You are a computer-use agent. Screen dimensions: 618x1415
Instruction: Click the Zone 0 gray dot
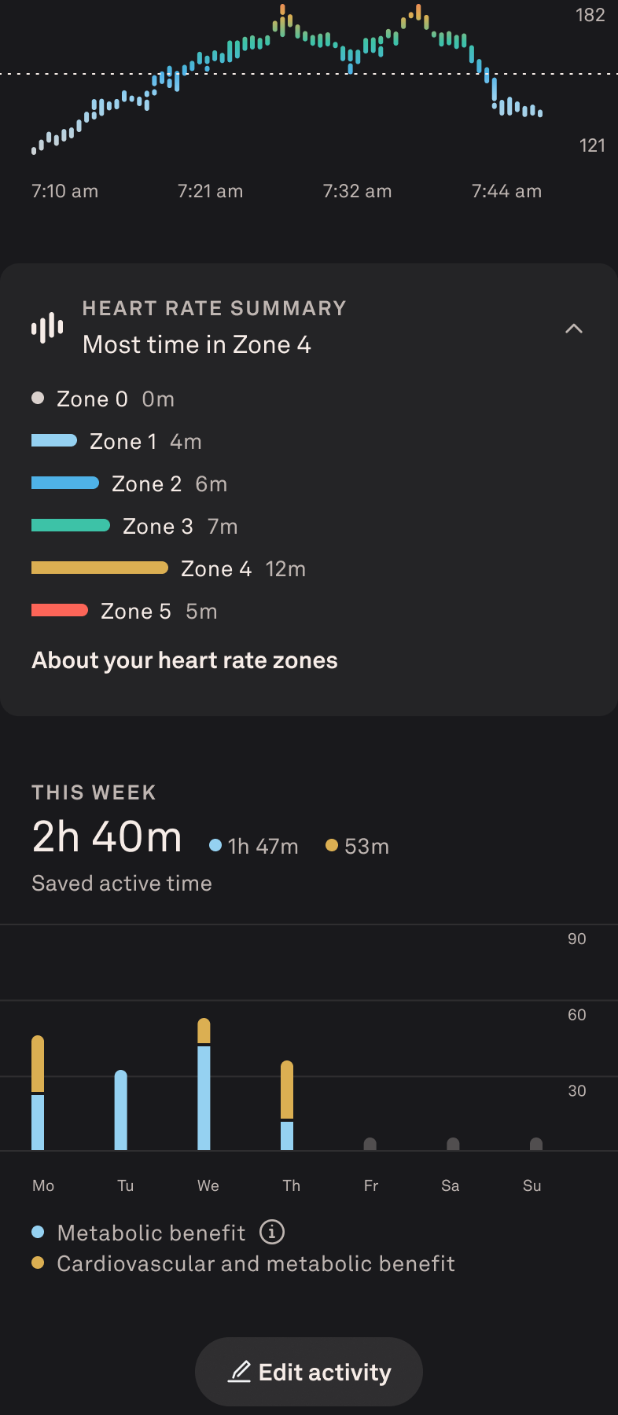(38, 398)
